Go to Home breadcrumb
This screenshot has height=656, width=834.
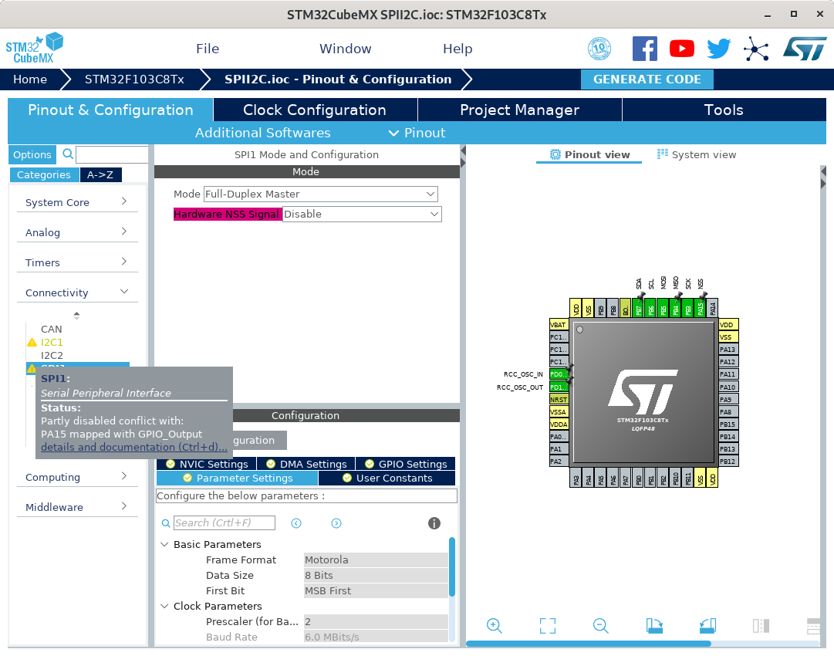coord(30,79)
